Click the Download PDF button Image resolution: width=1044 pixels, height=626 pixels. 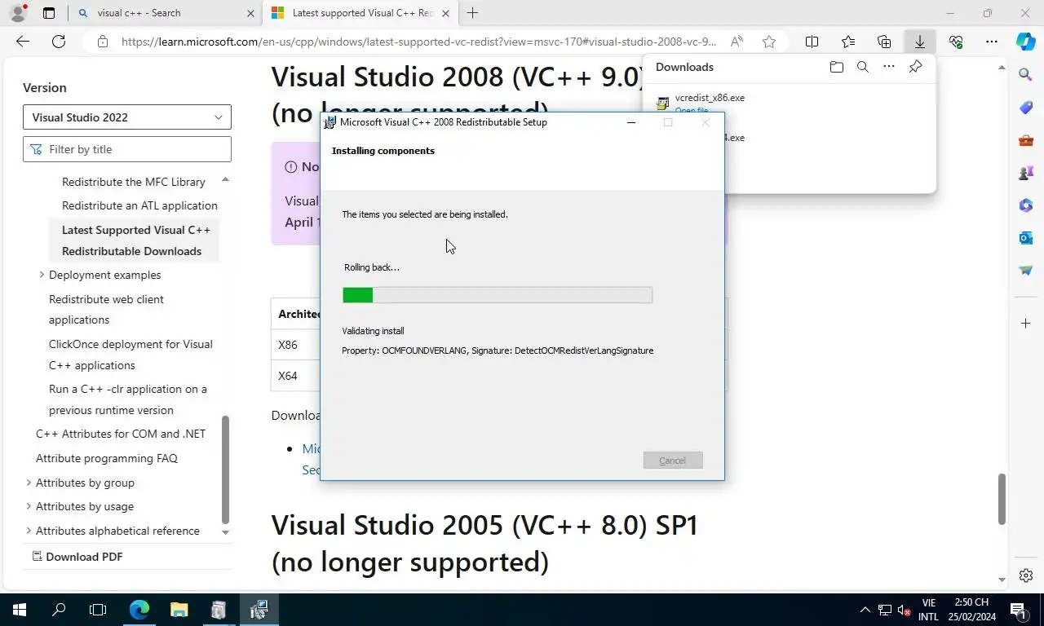point(77,557)
